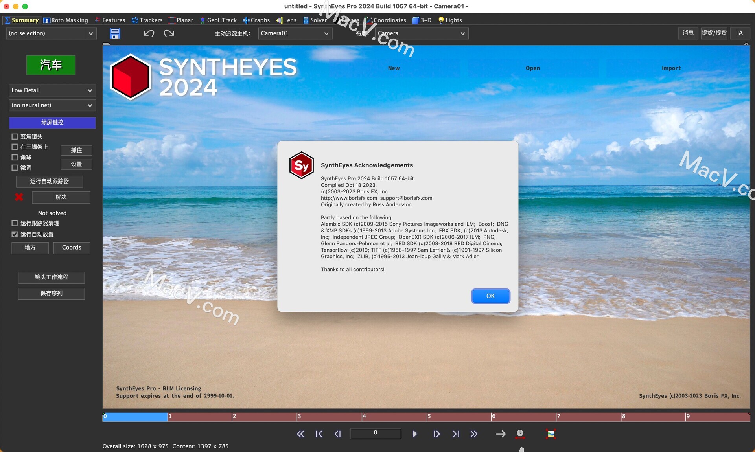Click the image fit-to-view icon with red corners
This screenshot has width=755, height=452.
tap(551, 434)
